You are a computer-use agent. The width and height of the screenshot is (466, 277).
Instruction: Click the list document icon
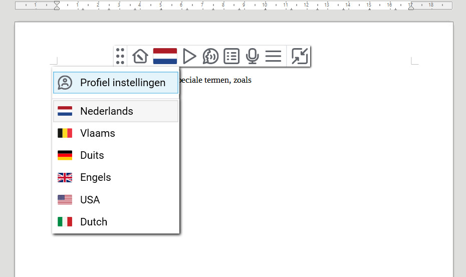click(231, 56)
